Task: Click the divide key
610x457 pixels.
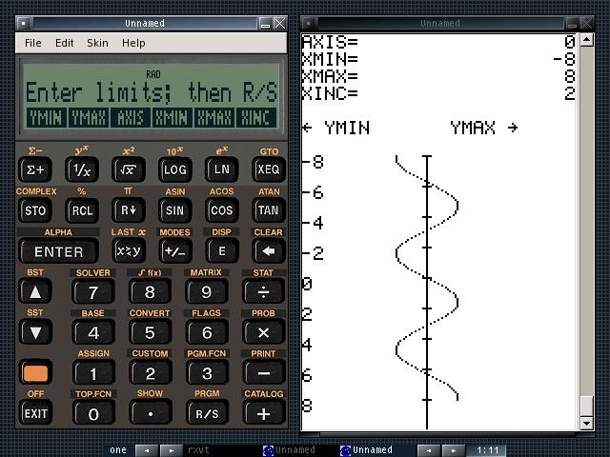Action: pos(263,292)
